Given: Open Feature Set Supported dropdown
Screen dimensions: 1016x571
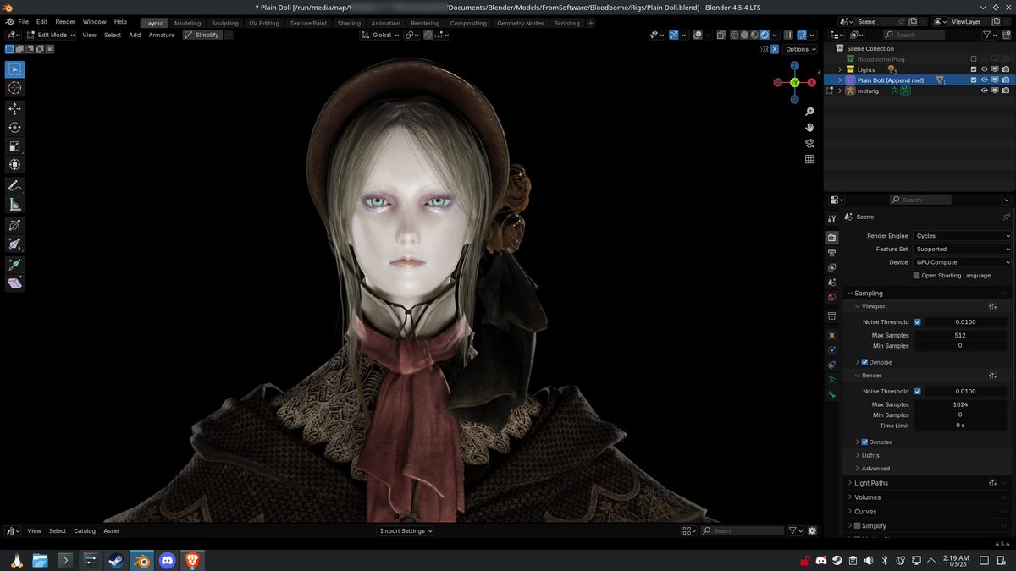Looking at the screenshot, I should (963, 250).
